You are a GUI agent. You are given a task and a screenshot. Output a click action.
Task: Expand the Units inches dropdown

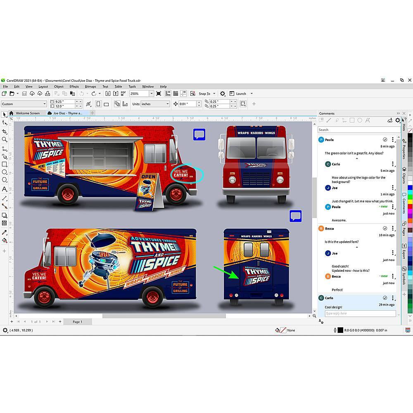167,104
